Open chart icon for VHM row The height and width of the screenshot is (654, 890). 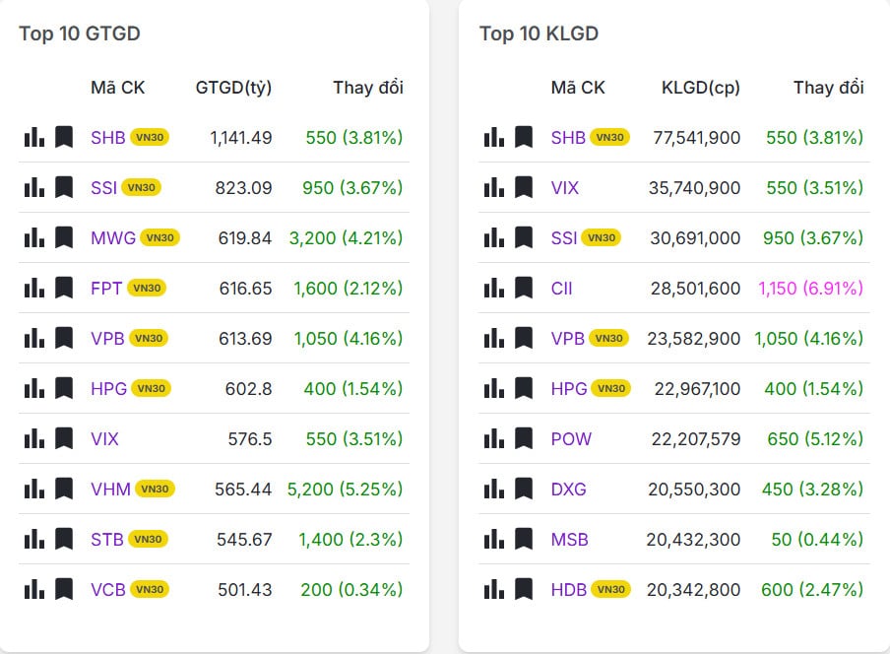34,489
